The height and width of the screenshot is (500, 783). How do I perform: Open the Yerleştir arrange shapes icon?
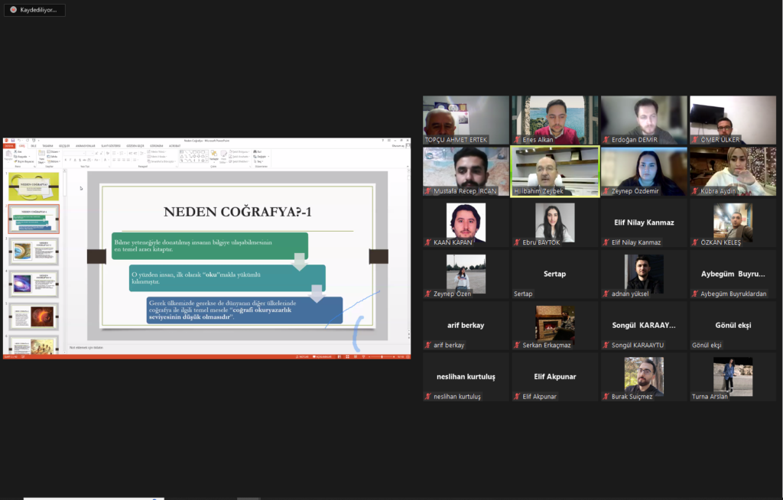(213, 155)
